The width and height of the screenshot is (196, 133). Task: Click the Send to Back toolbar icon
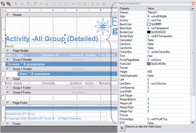(9, 4)
